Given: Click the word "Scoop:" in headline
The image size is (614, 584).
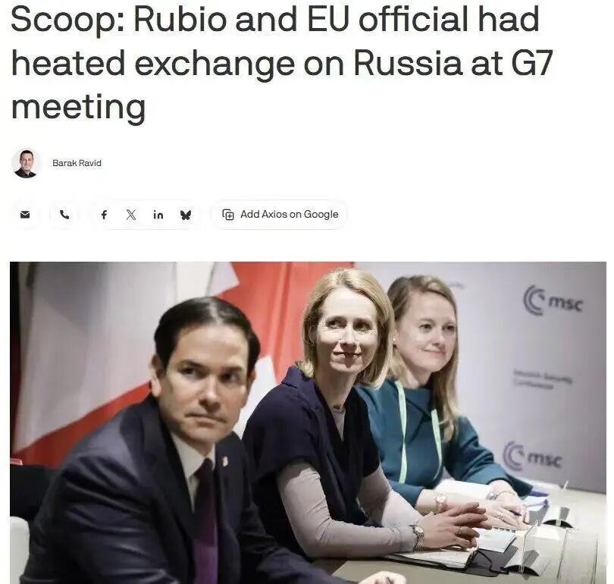Looking at the screenshot, I should point(67,20).
